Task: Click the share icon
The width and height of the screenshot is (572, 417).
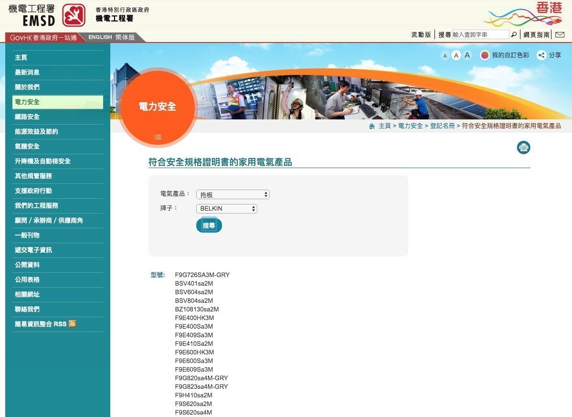Action: (x=541, y=55)
